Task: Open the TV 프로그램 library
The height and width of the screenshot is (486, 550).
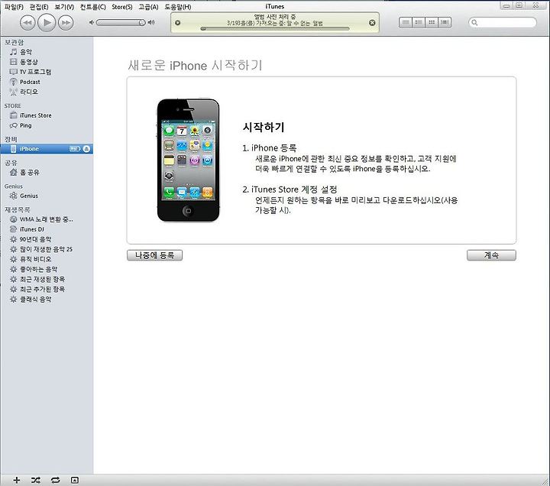Action: pos(35,72)
